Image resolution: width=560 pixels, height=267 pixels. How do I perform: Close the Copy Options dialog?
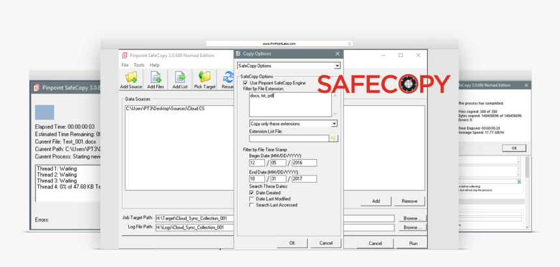[337, 54]
